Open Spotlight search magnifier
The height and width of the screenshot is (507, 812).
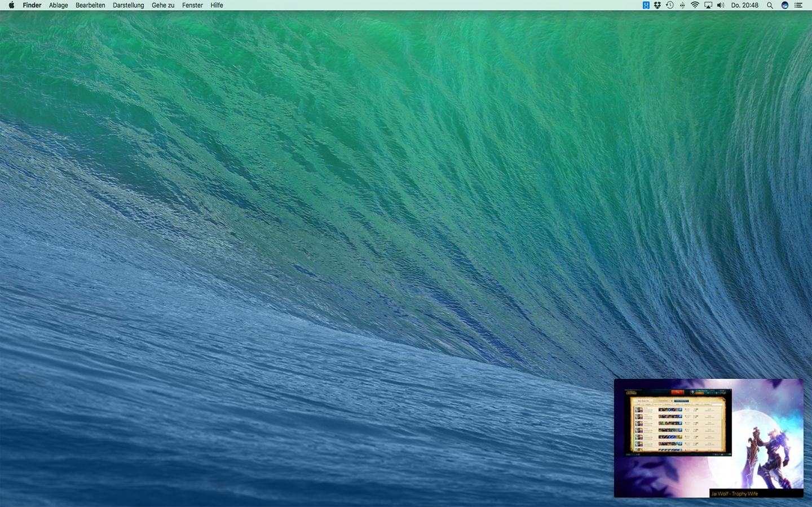coord(770,5)
